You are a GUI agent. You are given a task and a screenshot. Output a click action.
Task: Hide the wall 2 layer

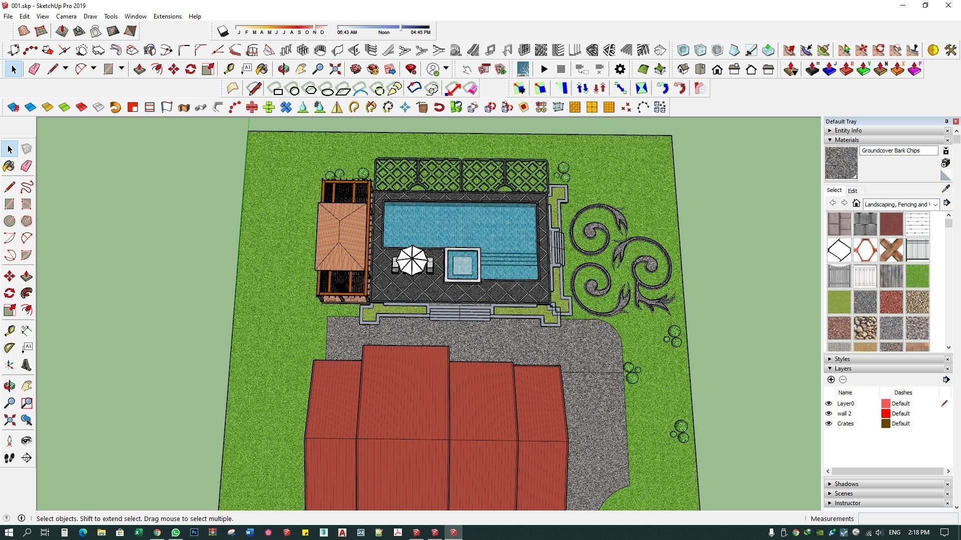point(828,413)
